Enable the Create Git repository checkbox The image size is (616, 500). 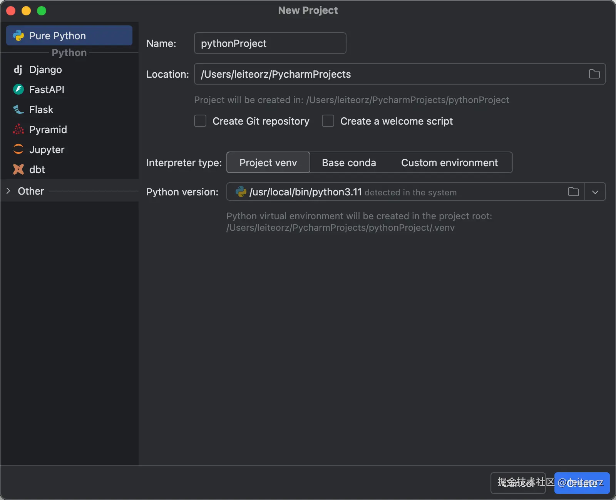(x=200, y=121)
